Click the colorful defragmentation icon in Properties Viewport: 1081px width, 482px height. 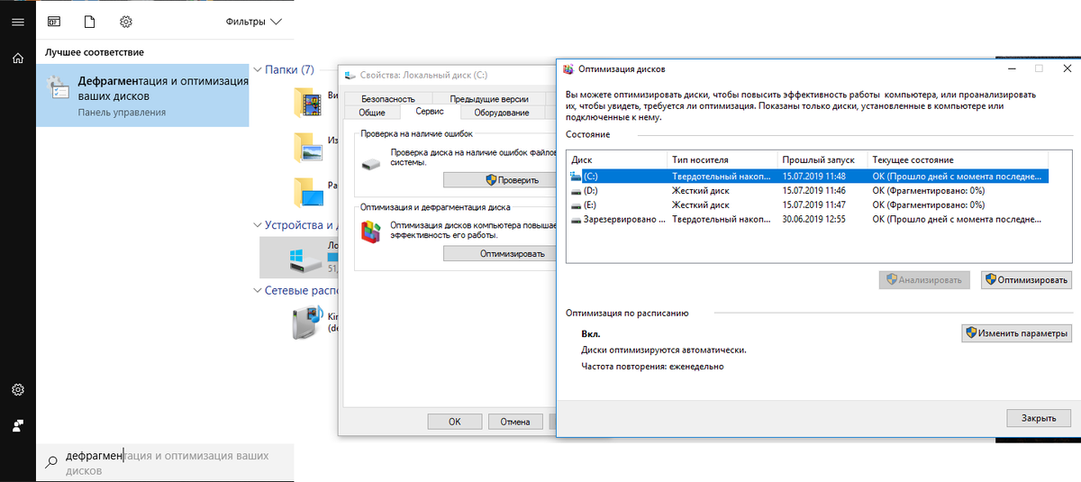click(x=370, y=232)
